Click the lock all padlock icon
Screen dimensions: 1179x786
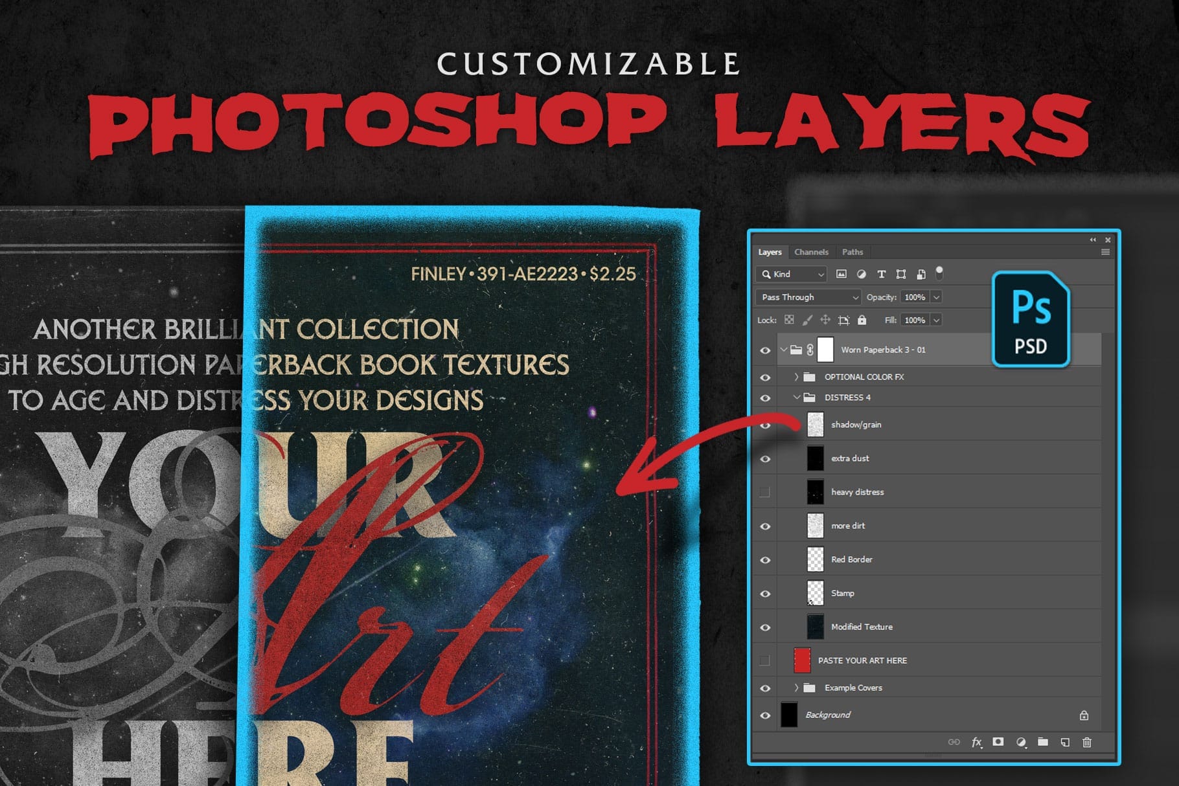tap(862, 320)
